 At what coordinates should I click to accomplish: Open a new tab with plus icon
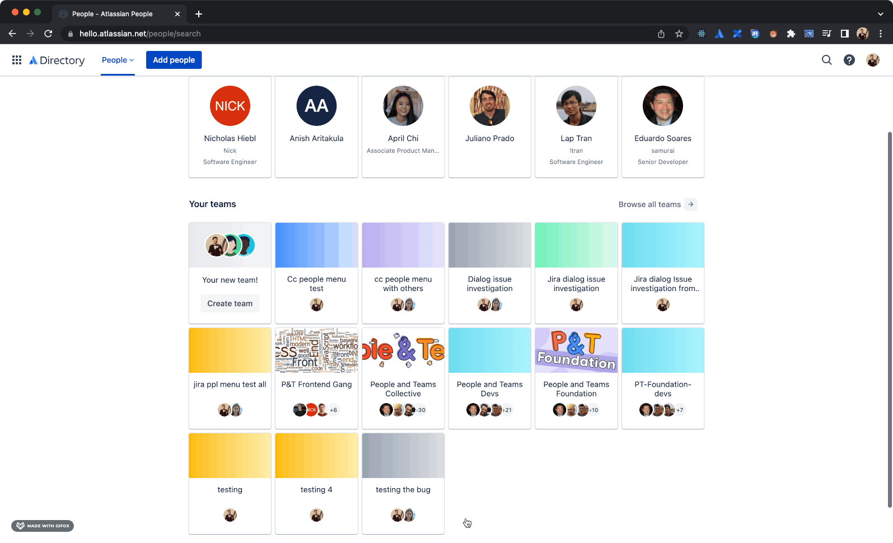coord(199,14)
